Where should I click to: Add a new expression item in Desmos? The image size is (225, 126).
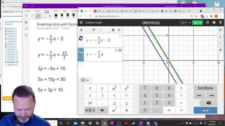pyautogui.click(x=81, y=30)
